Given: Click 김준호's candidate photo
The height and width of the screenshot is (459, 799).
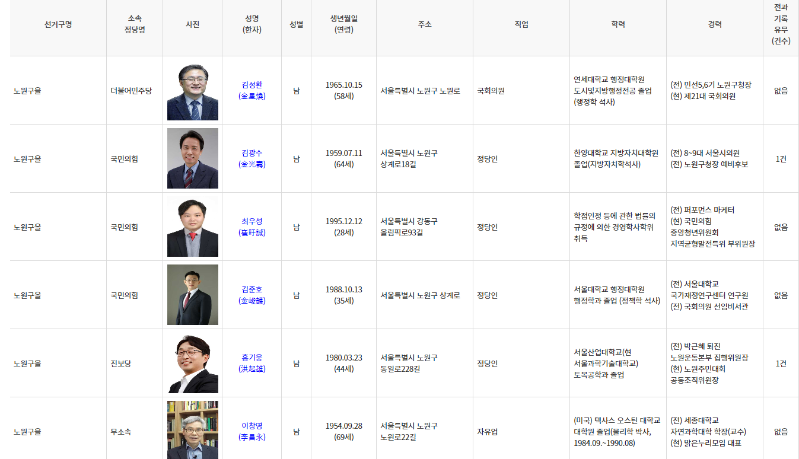Looking at the screenshot, I should coord(193,295).
